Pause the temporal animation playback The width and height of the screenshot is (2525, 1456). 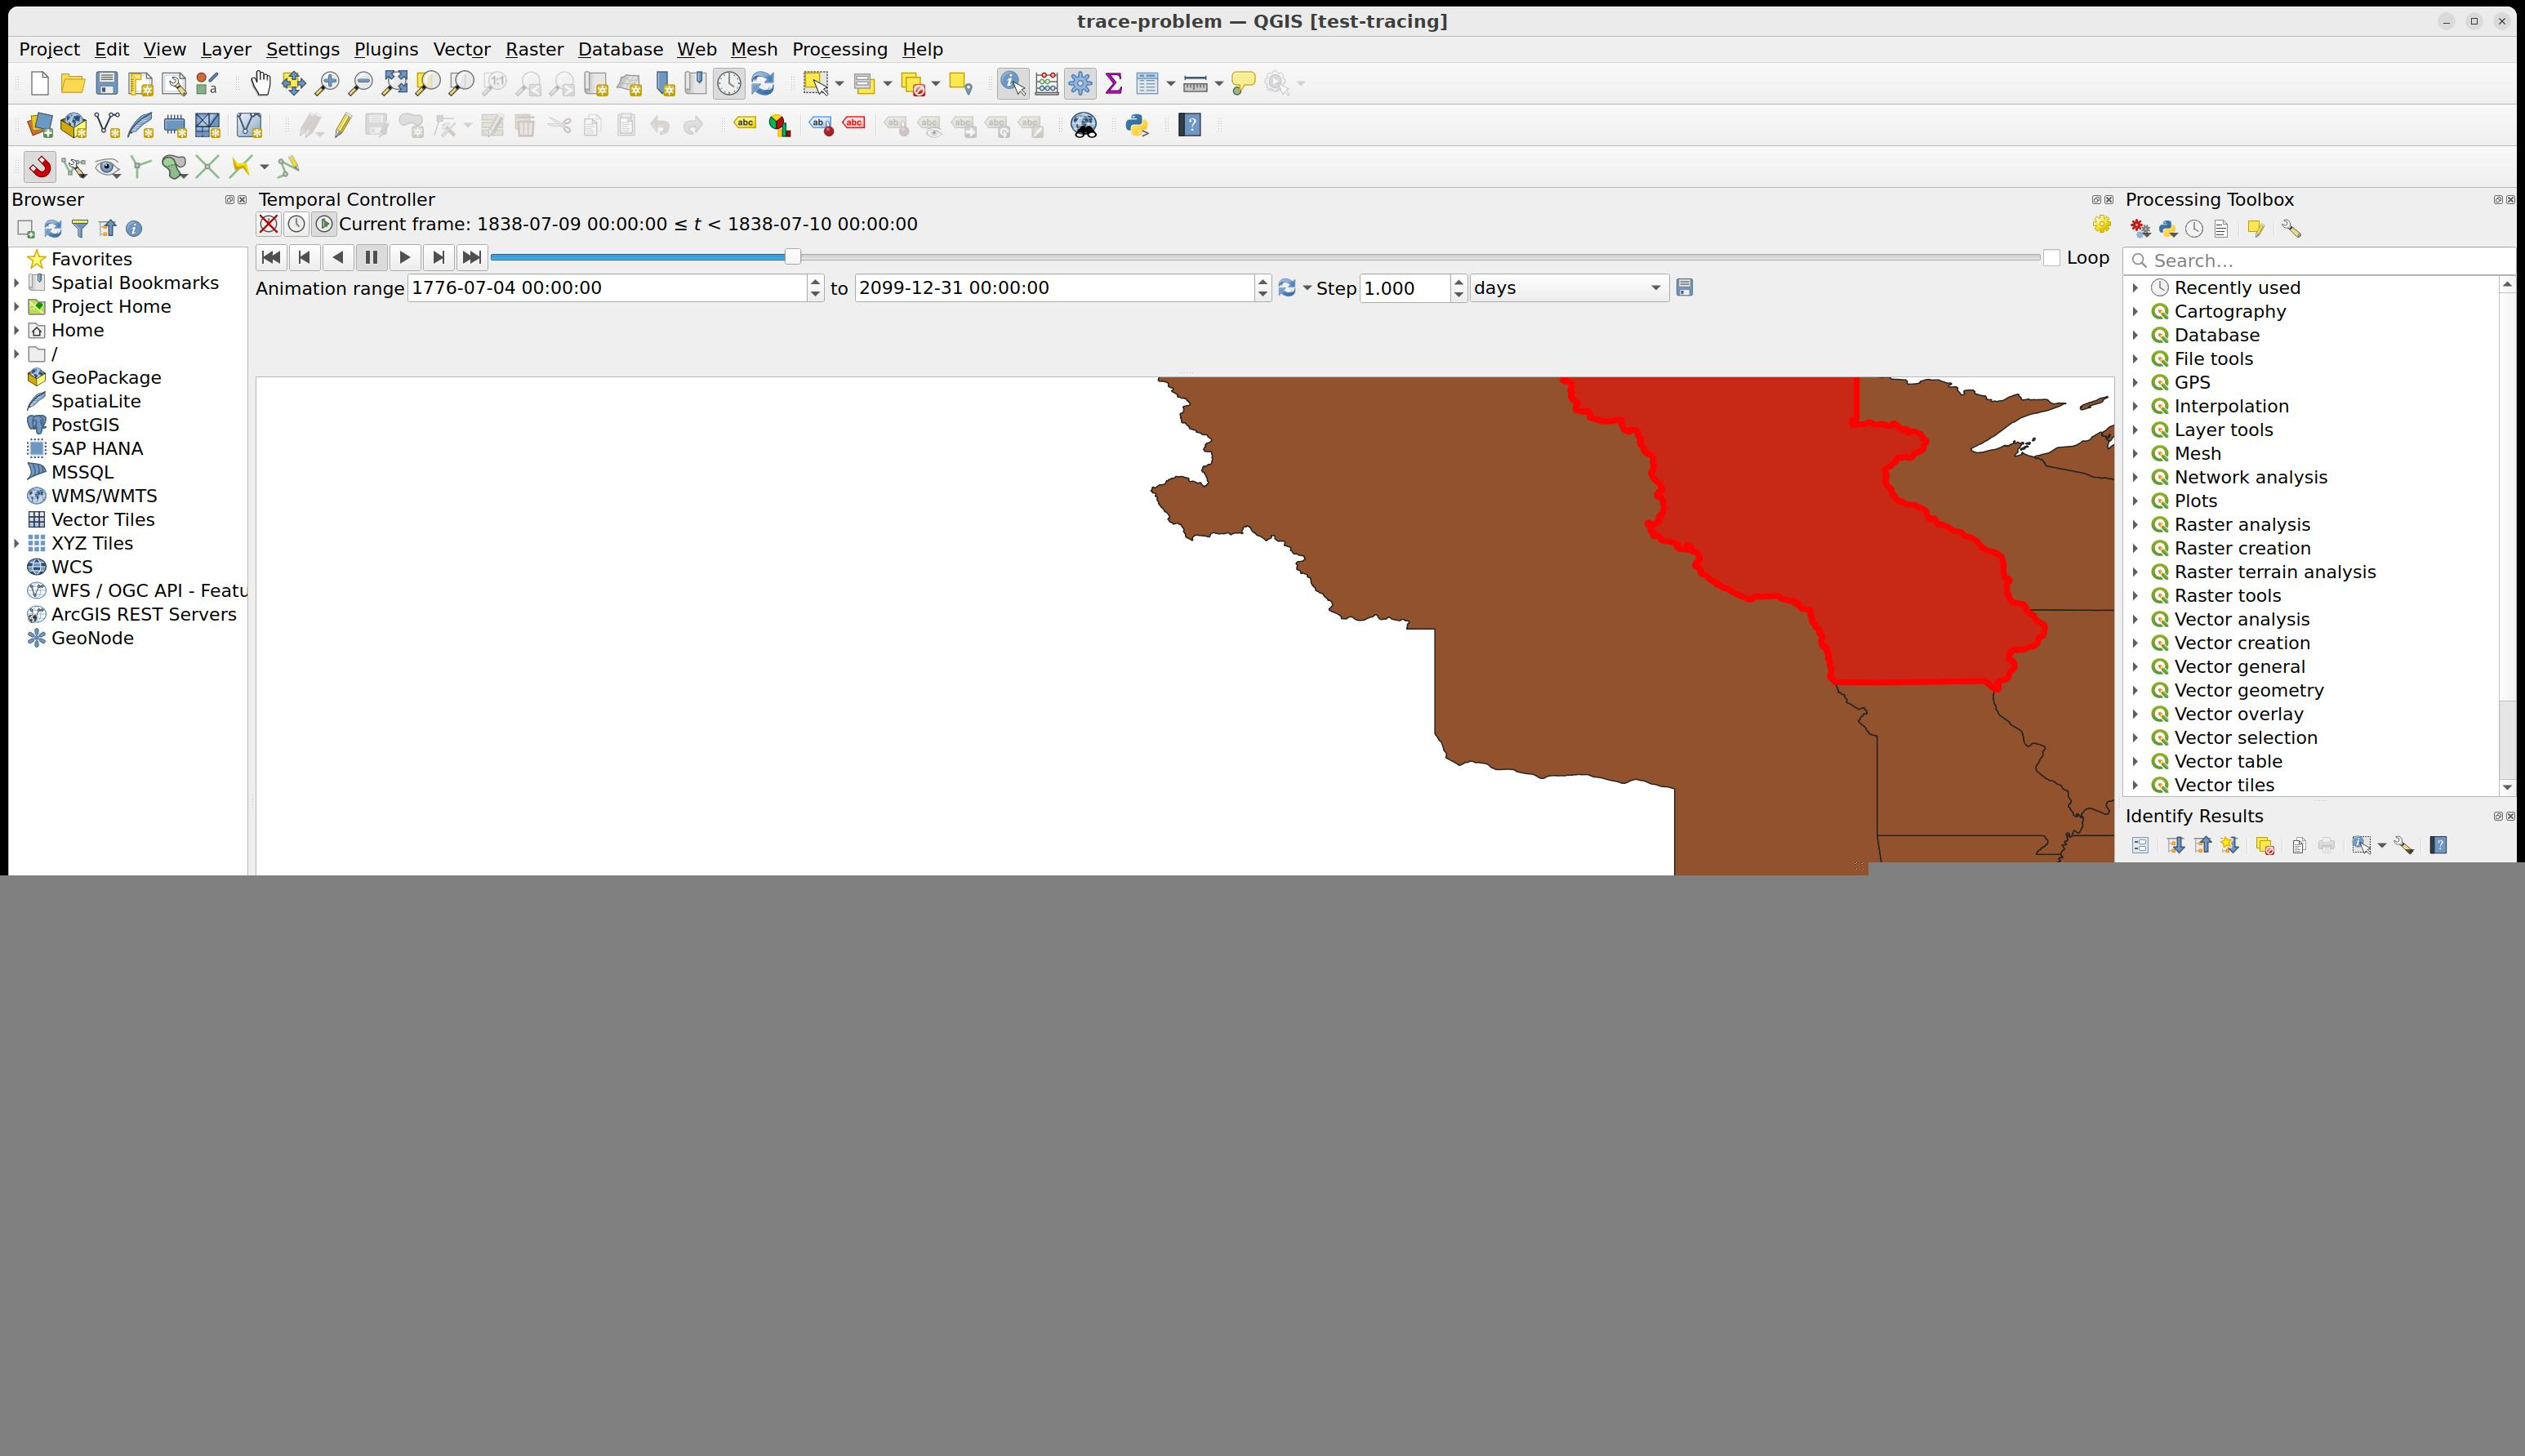click(x=371, y=257)
